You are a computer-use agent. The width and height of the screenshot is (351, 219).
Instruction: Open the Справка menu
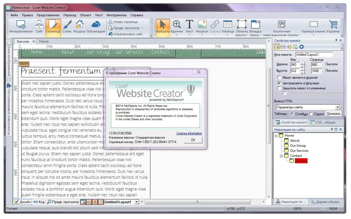(x=137, y=15)
